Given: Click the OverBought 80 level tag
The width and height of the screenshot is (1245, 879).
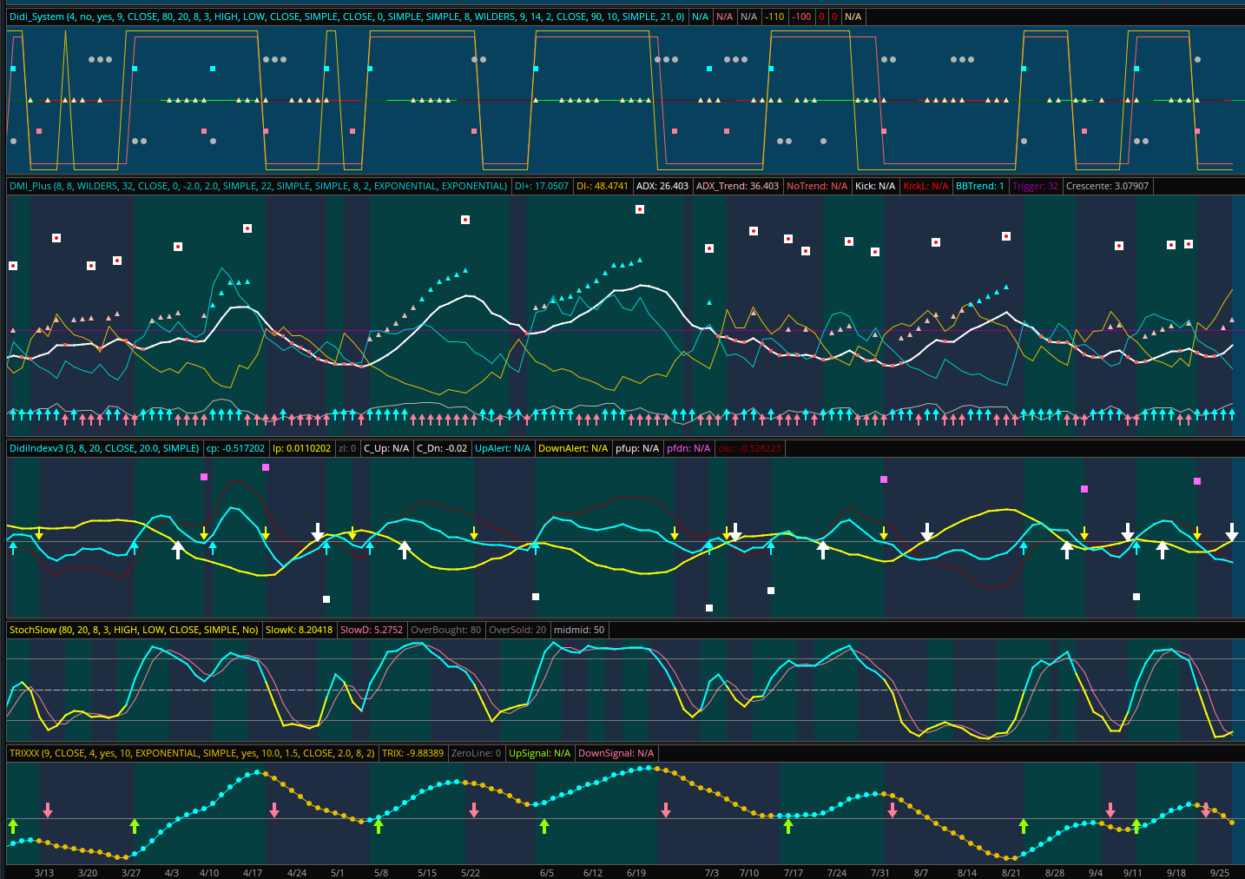Looking at the screenshot, I should tap(445, 630).
